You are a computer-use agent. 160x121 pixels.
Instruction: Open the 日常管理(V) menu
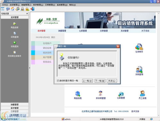coord(50,5)
